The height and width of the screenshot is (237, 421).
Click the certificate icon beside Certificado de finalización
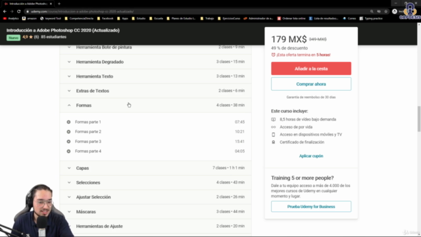pos(274,142)
